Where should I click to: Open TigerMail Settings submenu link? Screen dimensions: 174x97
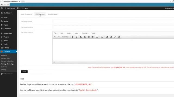coord(4,70)
